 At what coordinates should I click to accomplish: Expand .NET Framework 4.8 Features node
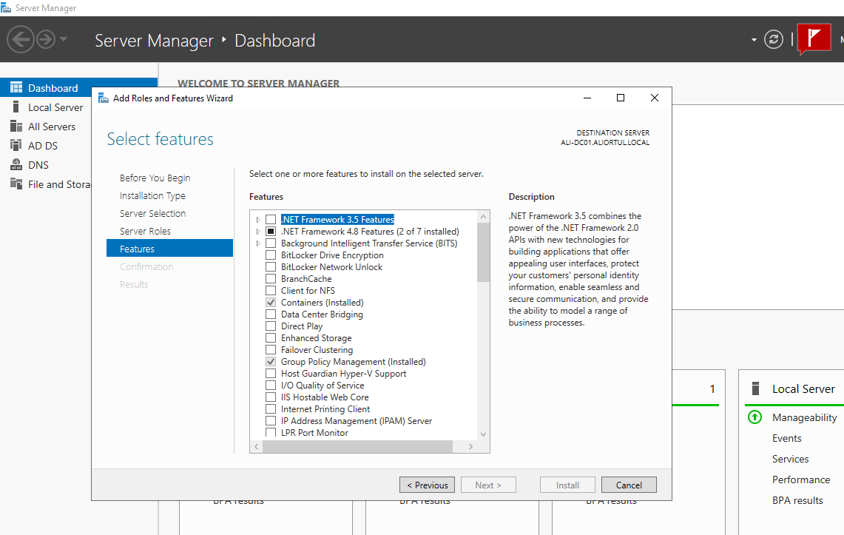(x=258, y=232)
